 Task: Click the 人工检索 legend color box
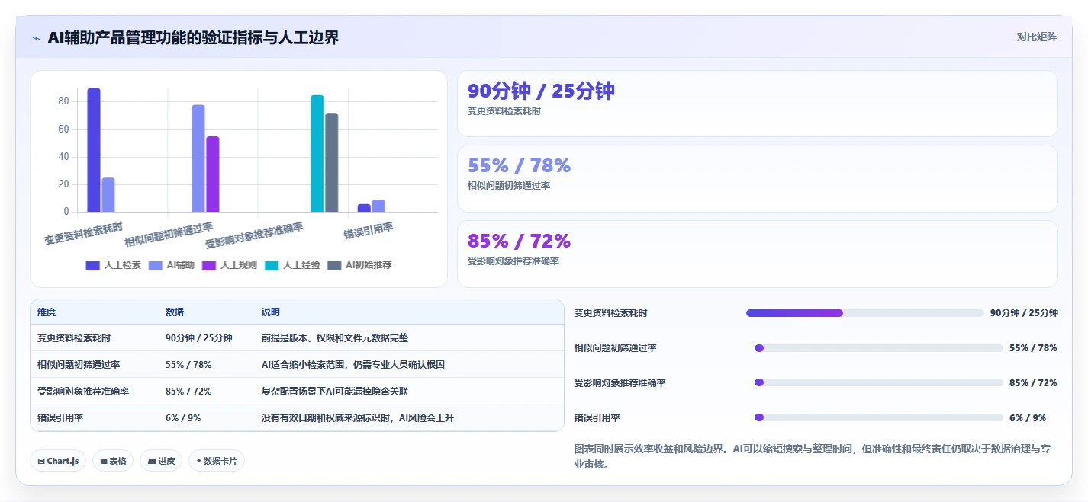tap(92, 265)
